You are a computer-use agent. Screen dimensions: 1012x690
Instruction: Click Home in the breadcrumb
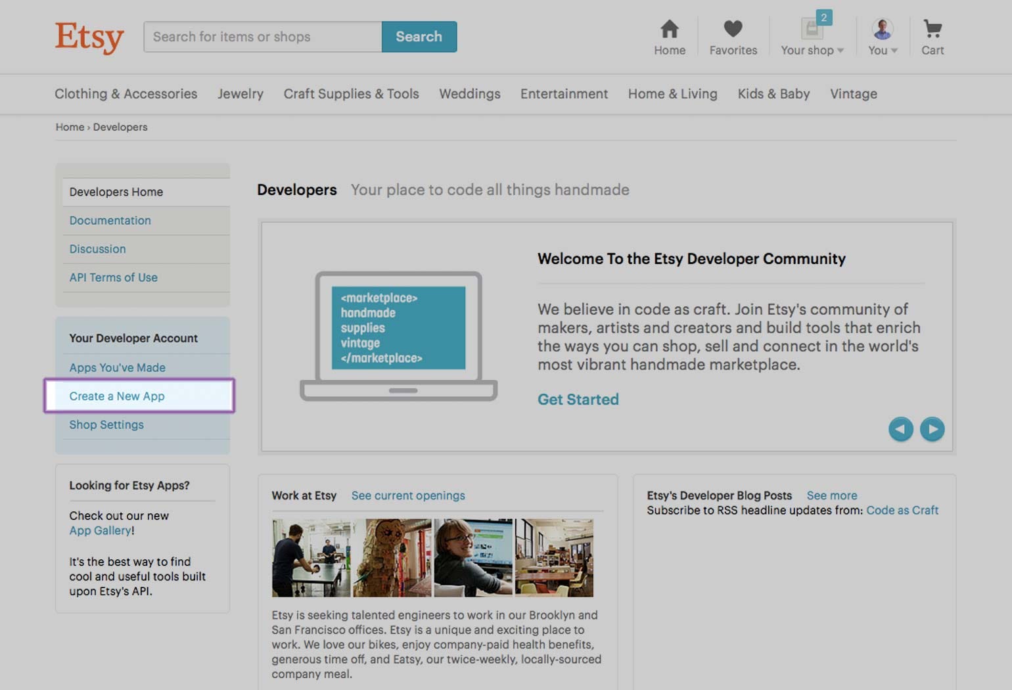click(70, 127)
